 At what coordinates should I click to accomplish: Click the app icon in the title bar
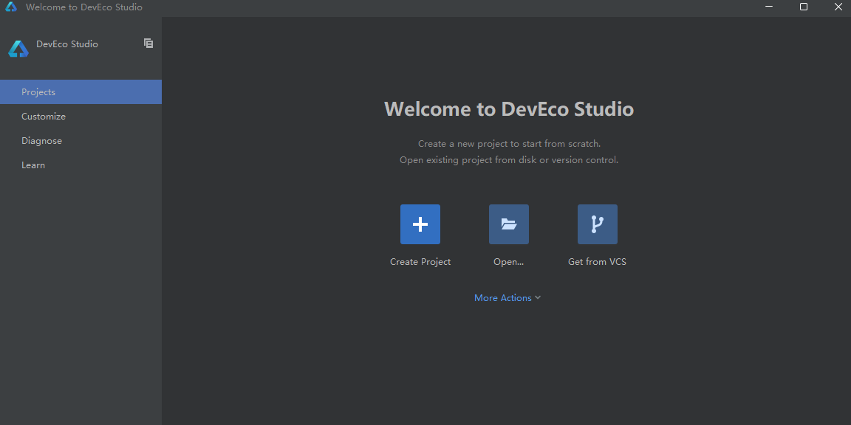(x=11, y=7)
